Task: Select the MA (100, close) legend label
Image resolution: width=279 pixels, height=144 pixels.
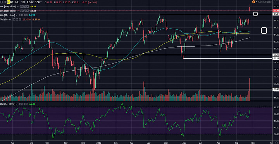Action: [x=8, y=7]
